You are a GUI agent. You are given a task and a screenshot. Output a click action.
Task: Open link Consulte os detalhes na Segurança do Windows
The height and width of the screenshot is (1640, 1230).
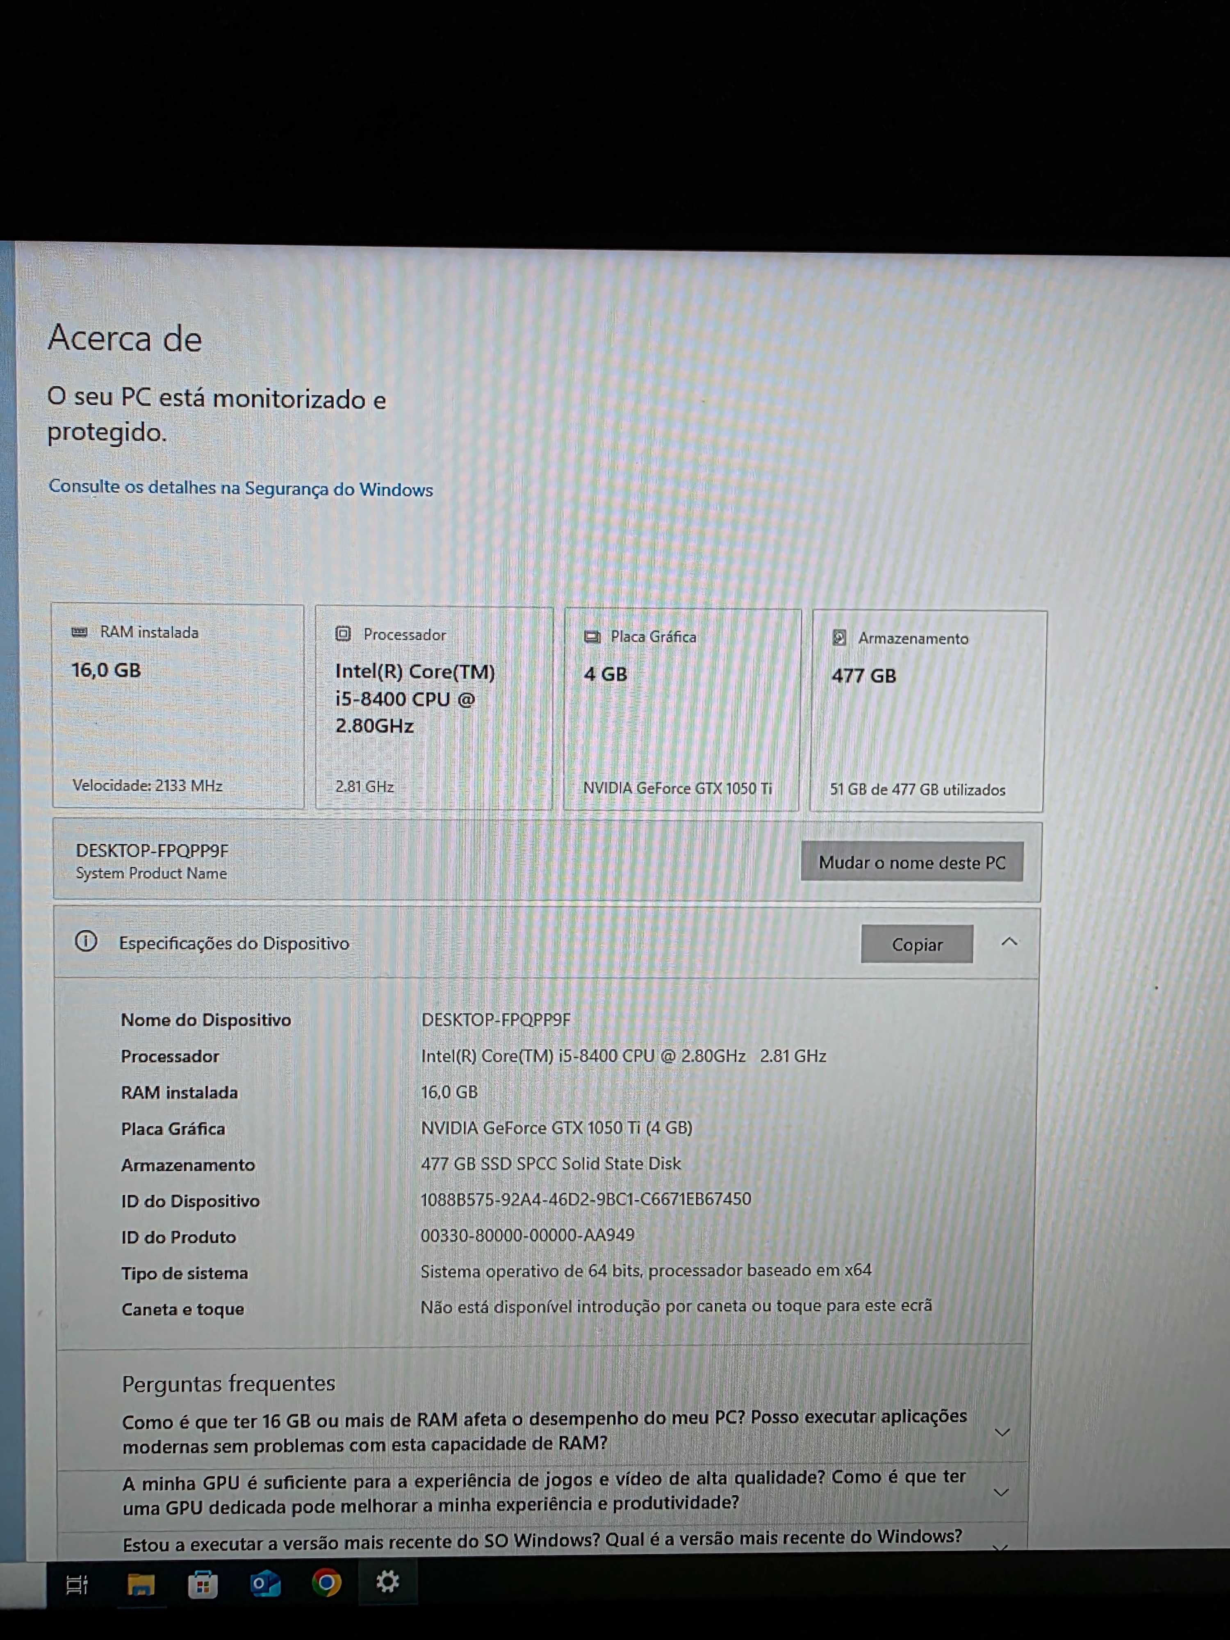[x=240, y=488]
